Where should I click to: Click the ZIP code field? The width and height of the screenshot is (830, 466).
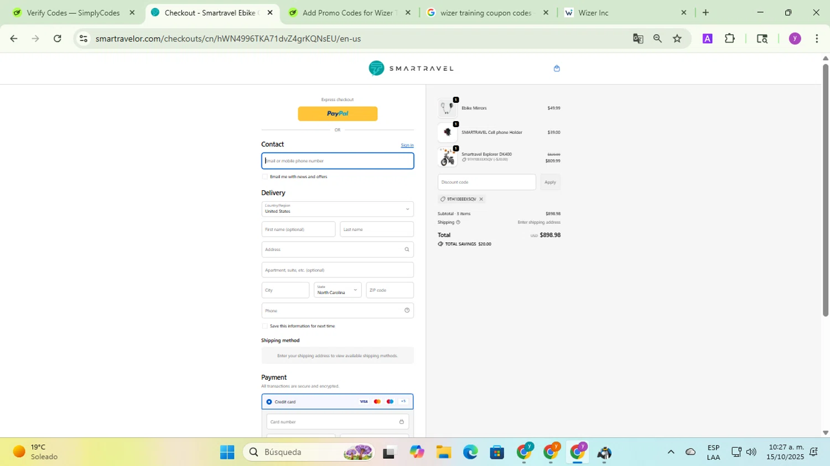coord(390,290)
